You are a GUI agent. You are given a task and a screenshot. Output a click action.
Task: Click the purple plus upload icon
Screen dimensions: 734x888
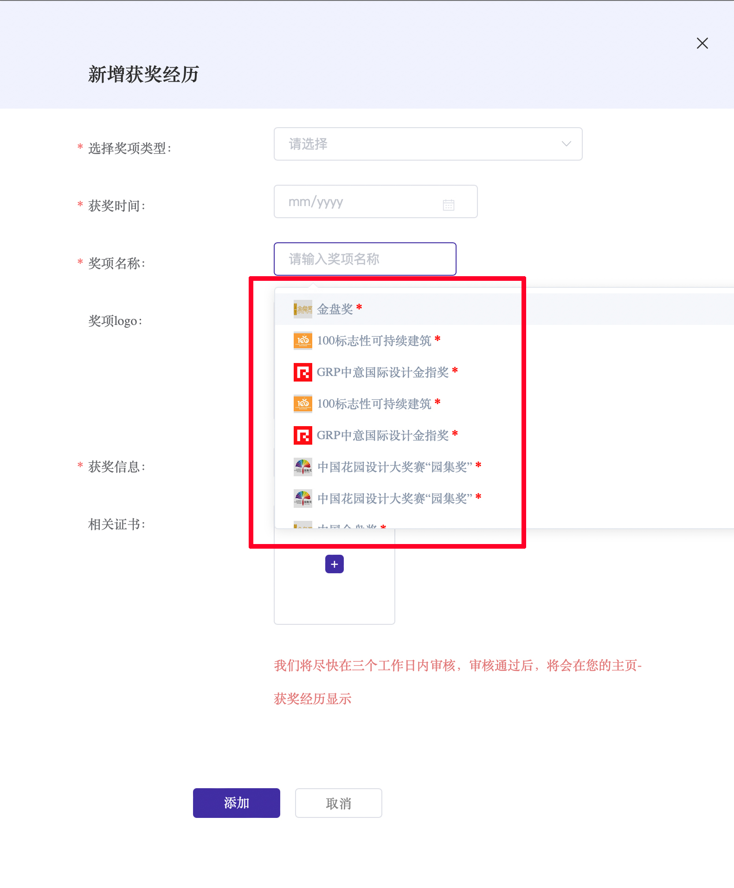[334, 564]
